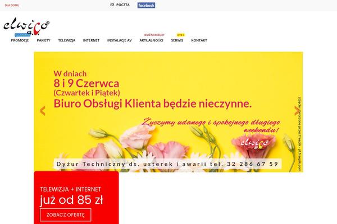
Task: Open the Instalacje AV menu item
Action: (x=119, y=40)
